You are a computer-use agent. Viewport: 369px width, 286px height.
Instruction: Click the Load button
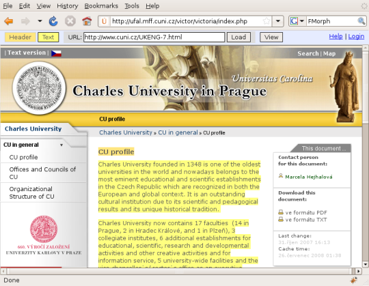(x=238, y=37)
